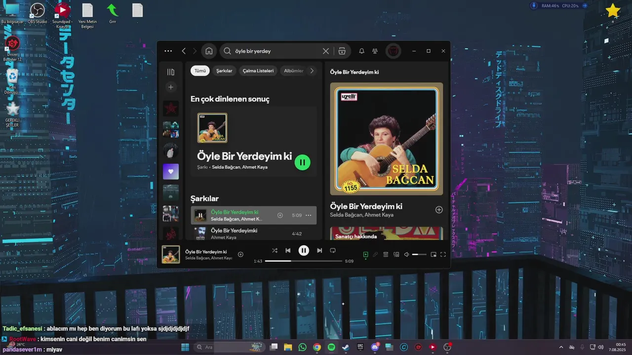Click the large Selda Bağcan album cover

[x=387, y=139]
